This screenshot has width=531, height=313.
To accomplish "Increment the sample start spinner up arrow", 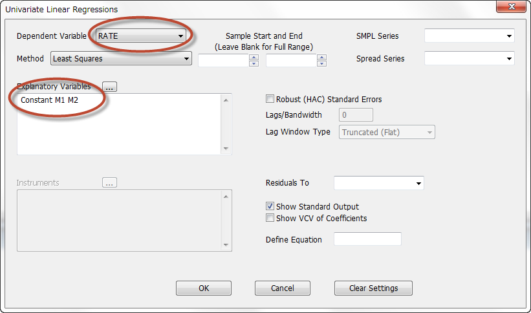I will tap(254, 58).
